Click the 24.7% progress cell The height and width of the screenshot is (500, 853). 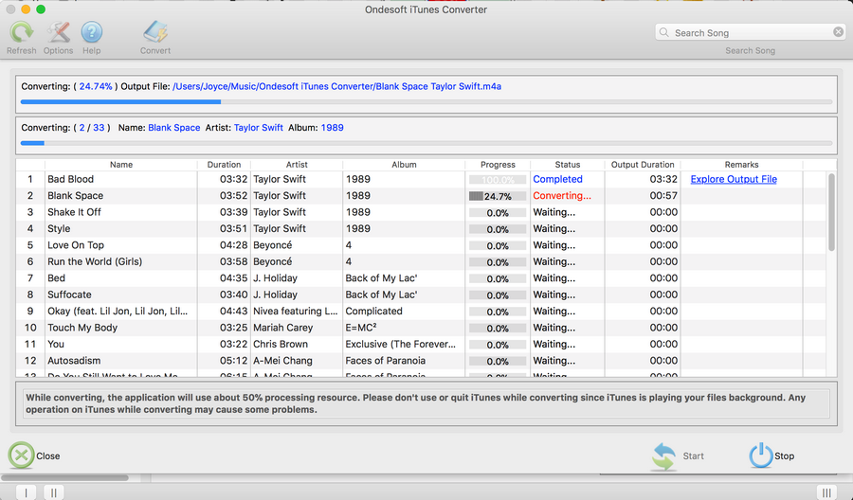click(x=498, y=196)
